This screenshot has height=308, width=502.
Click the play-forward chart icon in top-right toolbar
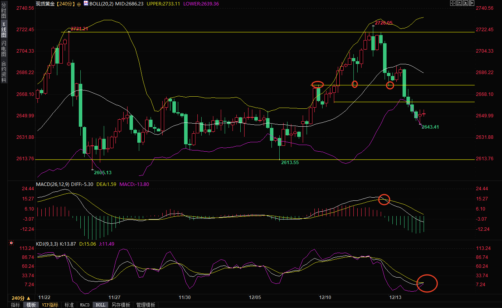coord(465,3)
